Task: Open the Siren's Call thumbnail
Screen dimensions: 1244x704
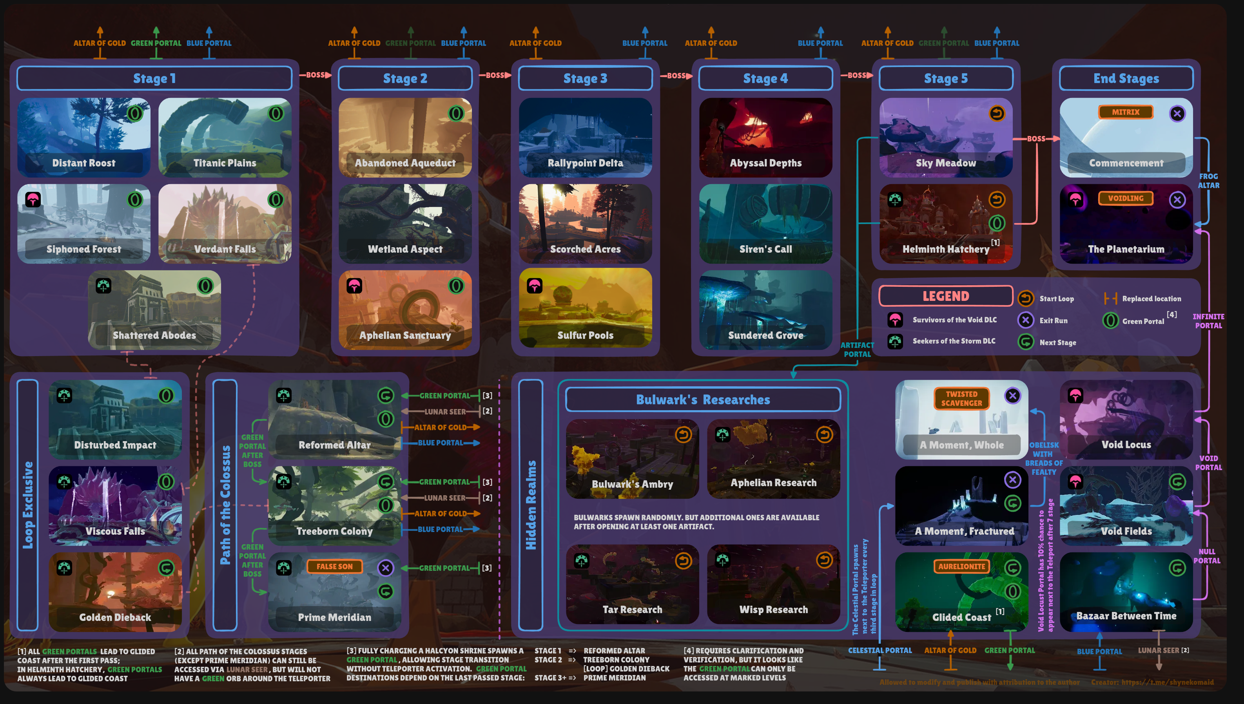Action: coord(766,224)
